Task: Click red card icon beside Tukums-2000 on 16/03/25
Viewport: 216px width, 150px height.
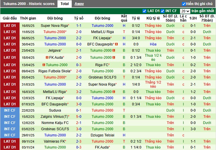Action: (114, 92)
